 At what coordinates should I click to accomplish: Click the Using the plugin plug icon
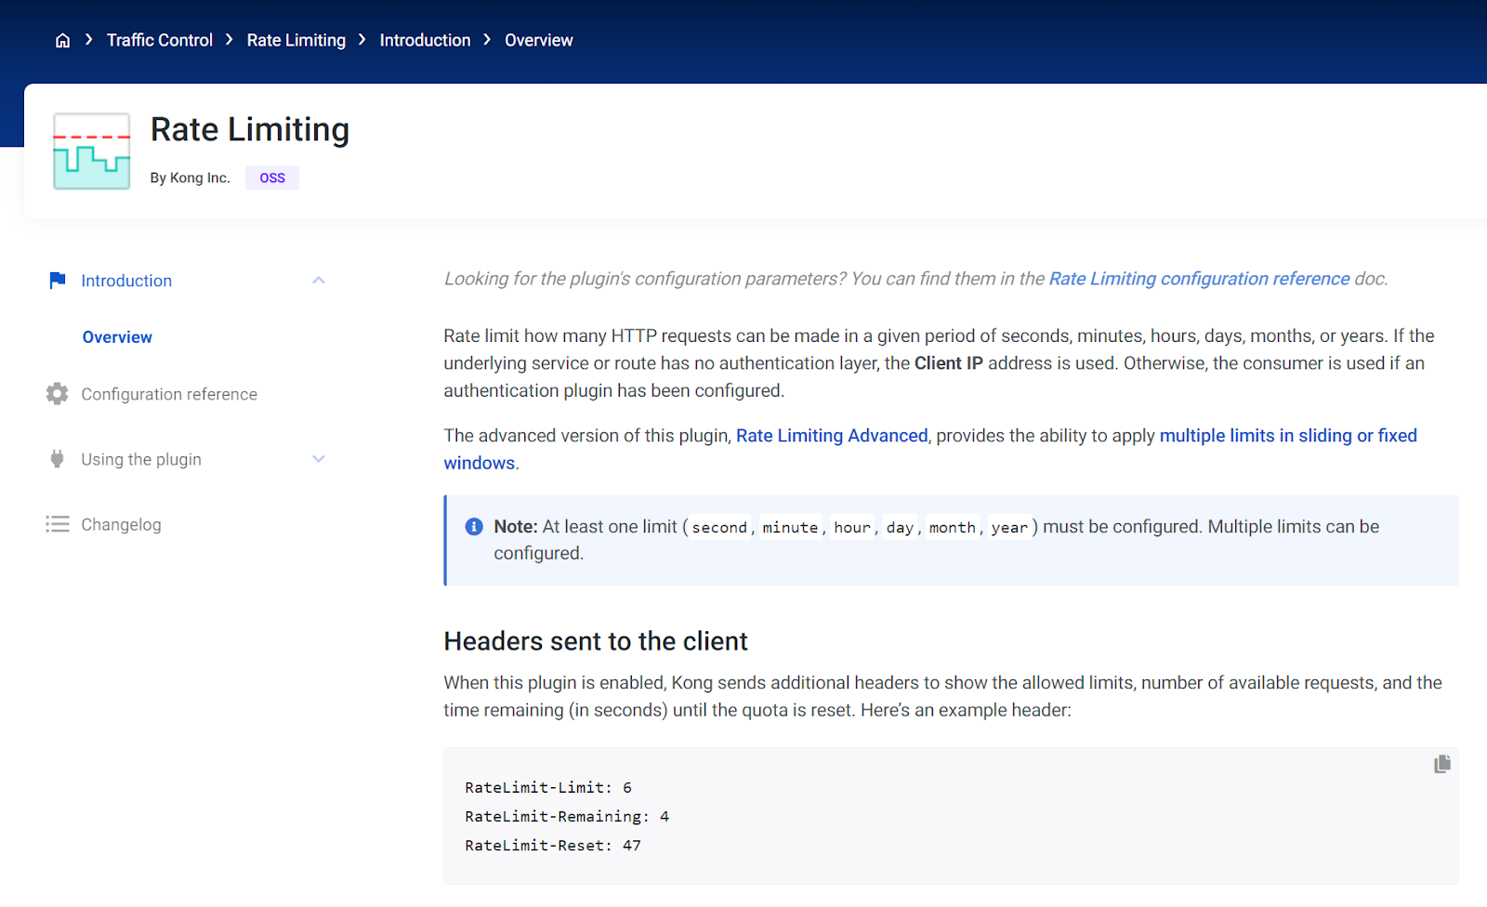point(58,459)
